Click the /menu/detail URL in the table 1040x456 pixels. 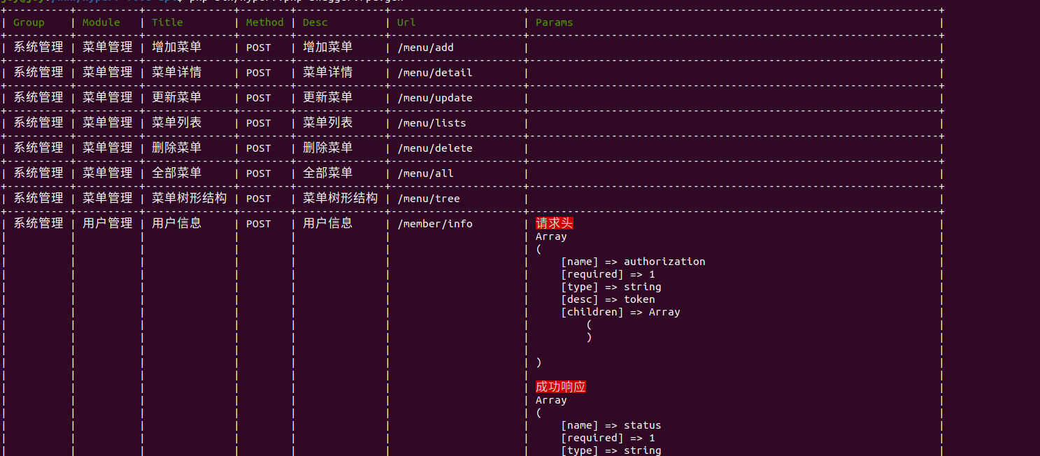(434, 73)
